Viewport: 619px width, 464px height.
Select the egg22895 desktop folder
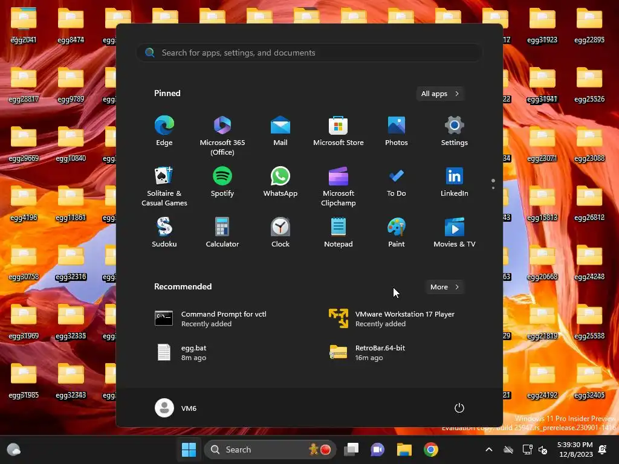click(589, 25)
